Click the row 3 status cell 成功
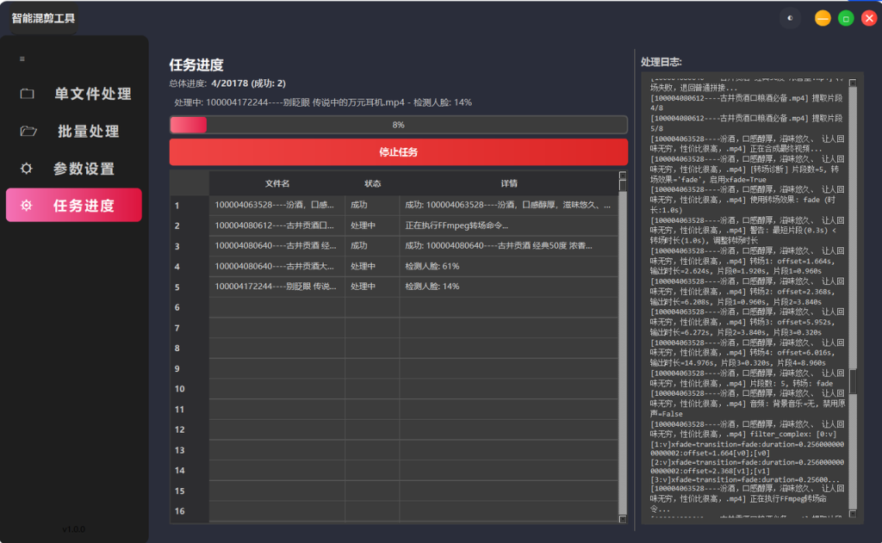This screenshot has width=882, height=543. (372, 245)
